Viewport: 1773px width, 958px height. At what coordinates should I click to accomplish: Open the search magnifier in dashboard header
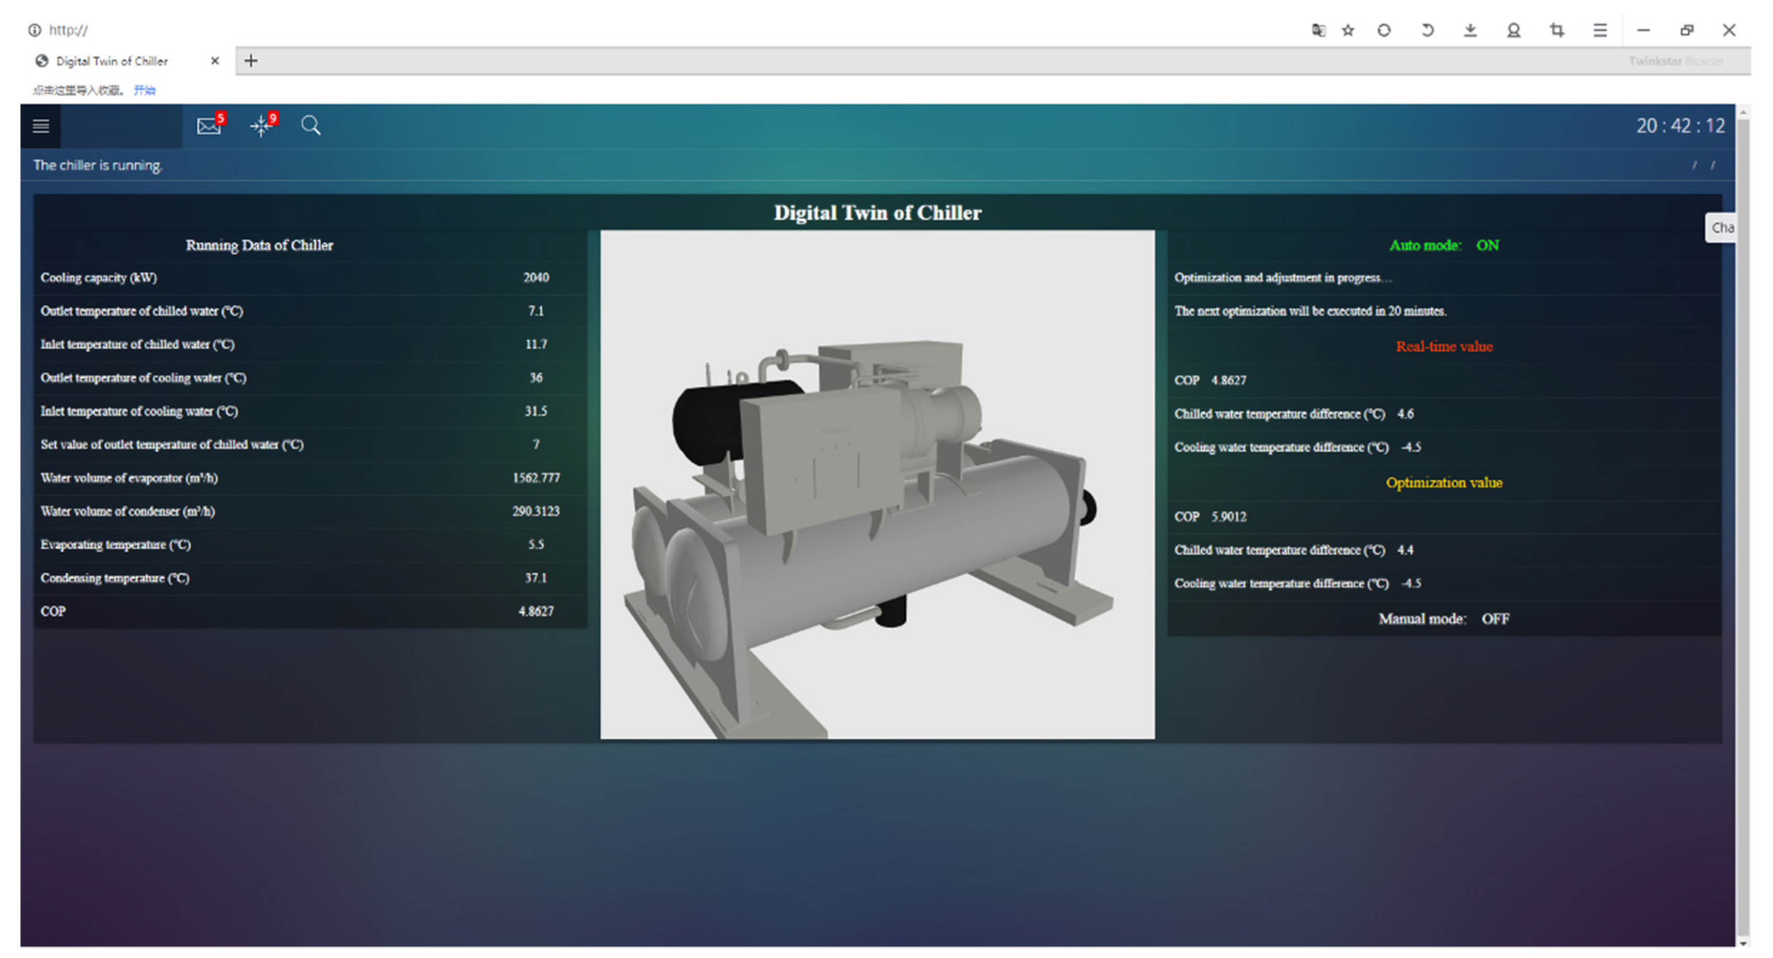311,125
